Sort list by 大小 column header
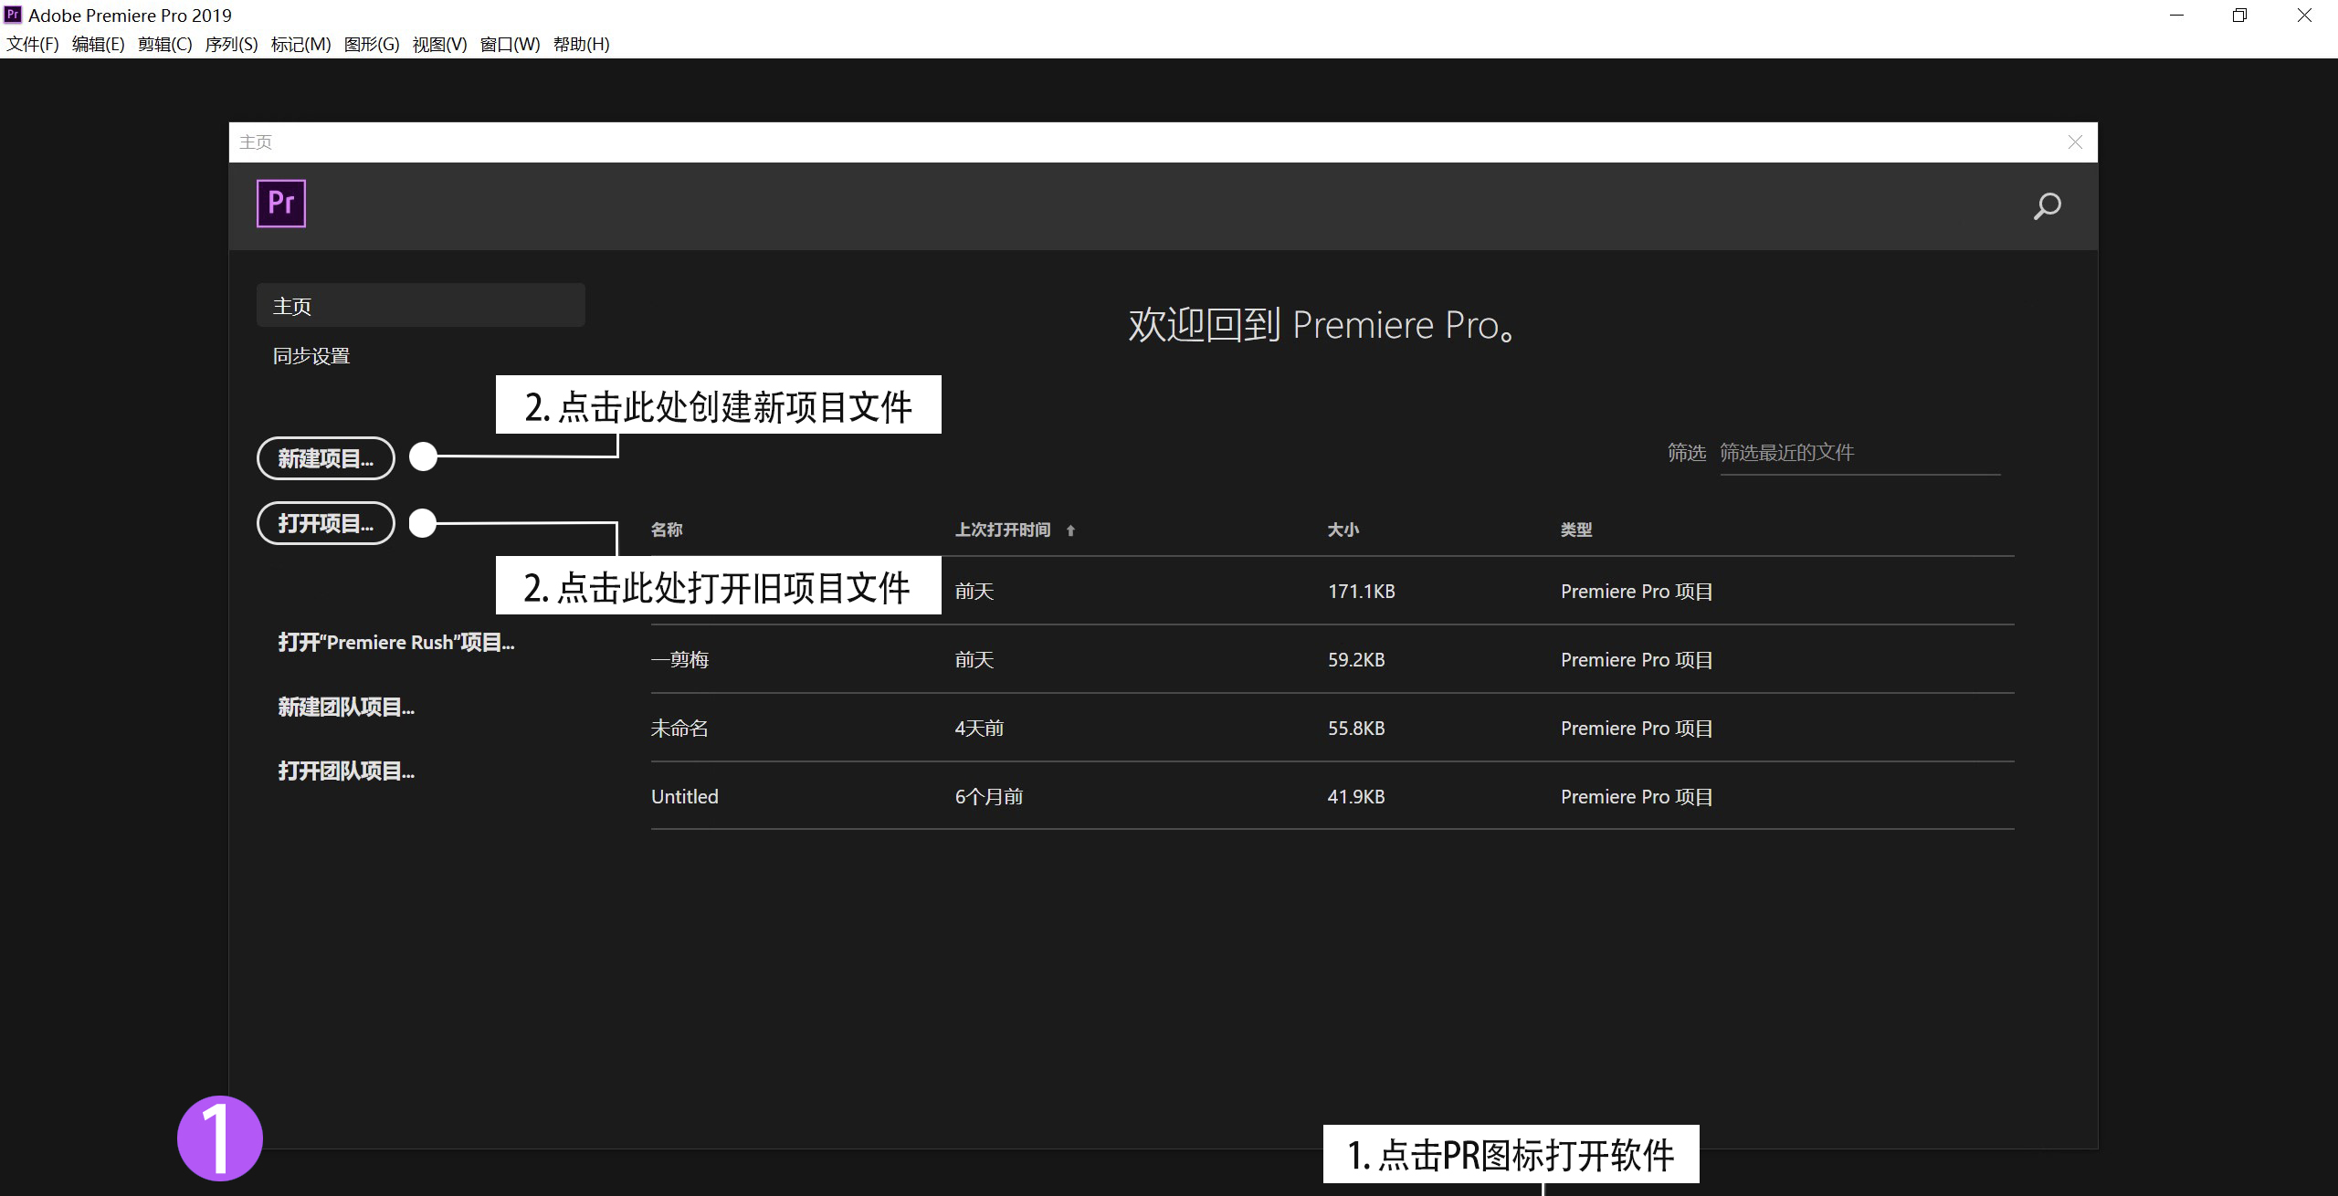 (1343, 530)
